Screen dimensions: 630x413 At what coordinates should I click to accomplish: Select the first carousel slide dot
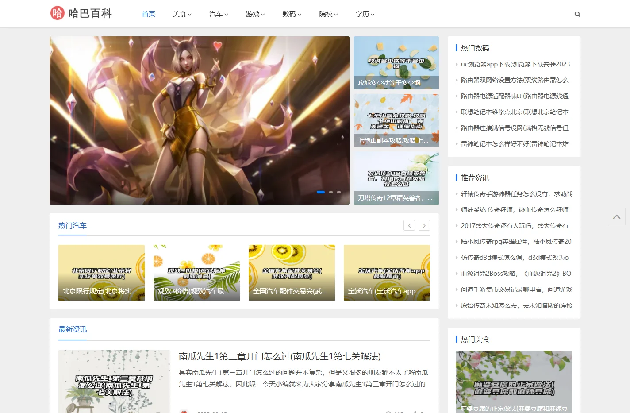click(x=321, y=192)
